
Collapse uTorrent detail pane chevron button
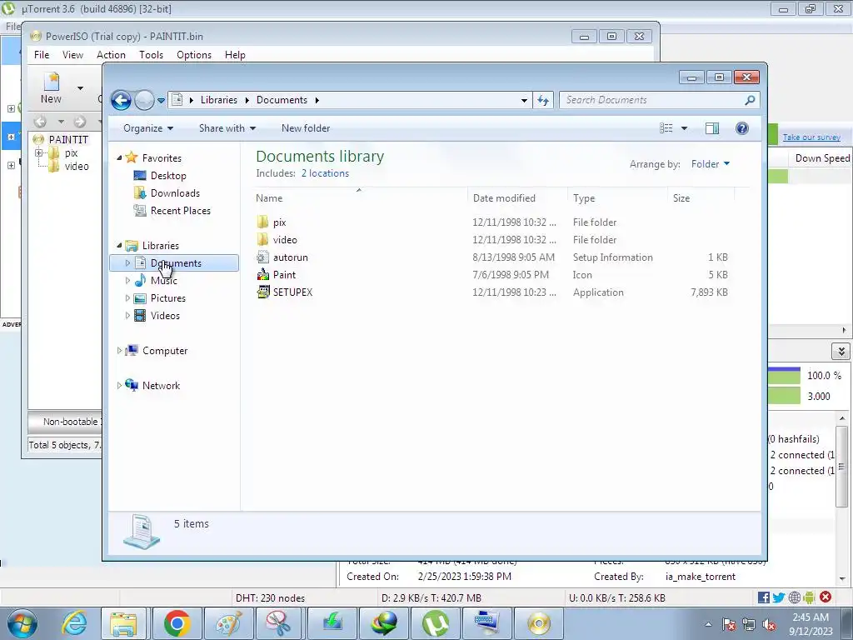(x=841, y=351)
